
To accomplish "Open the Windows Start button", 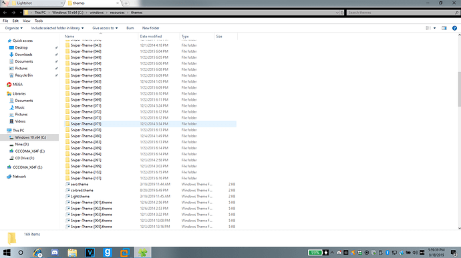I will point(7,253).
